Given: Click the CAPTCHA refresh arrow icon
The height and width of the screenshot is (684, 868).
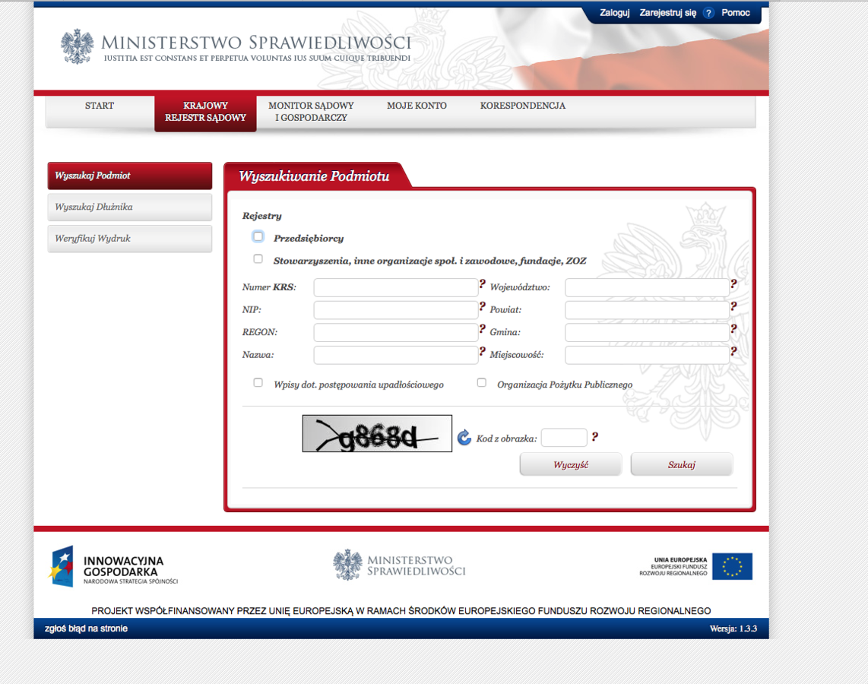Looking at the screenshot, I should pos(464,438).
